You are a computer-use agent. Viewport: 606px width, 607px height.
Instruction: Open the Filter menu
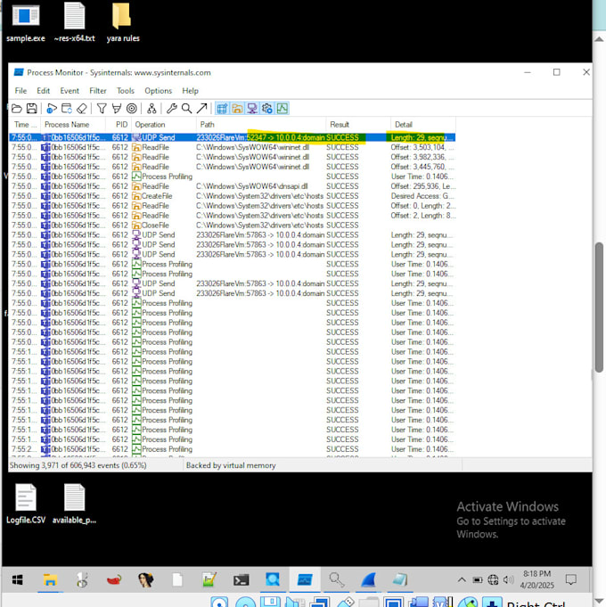click(97, 91)
